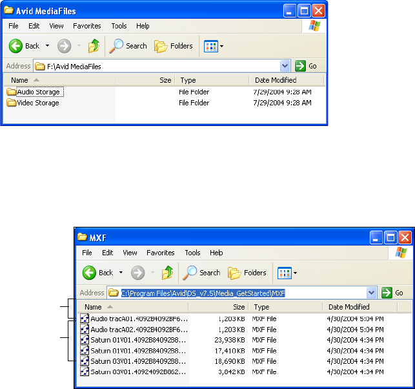415x389 pixels.
Task: Click Go arrow in MXF window
Action: [x=387, y=293]
